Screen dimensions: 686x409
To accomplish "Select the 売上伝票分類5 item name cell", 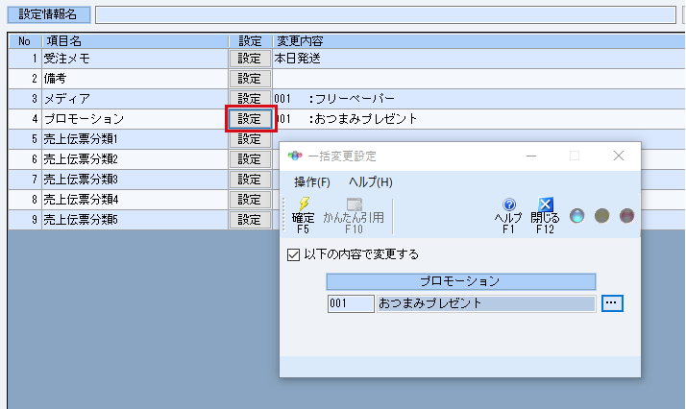I will click(135, 219).
